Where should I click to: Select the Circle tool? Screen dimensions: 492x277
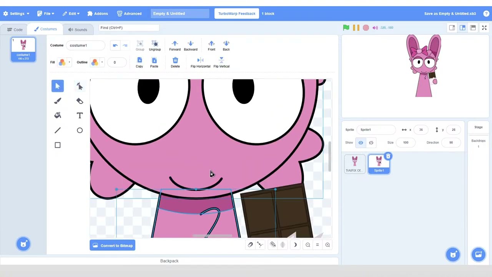point(80,130)
